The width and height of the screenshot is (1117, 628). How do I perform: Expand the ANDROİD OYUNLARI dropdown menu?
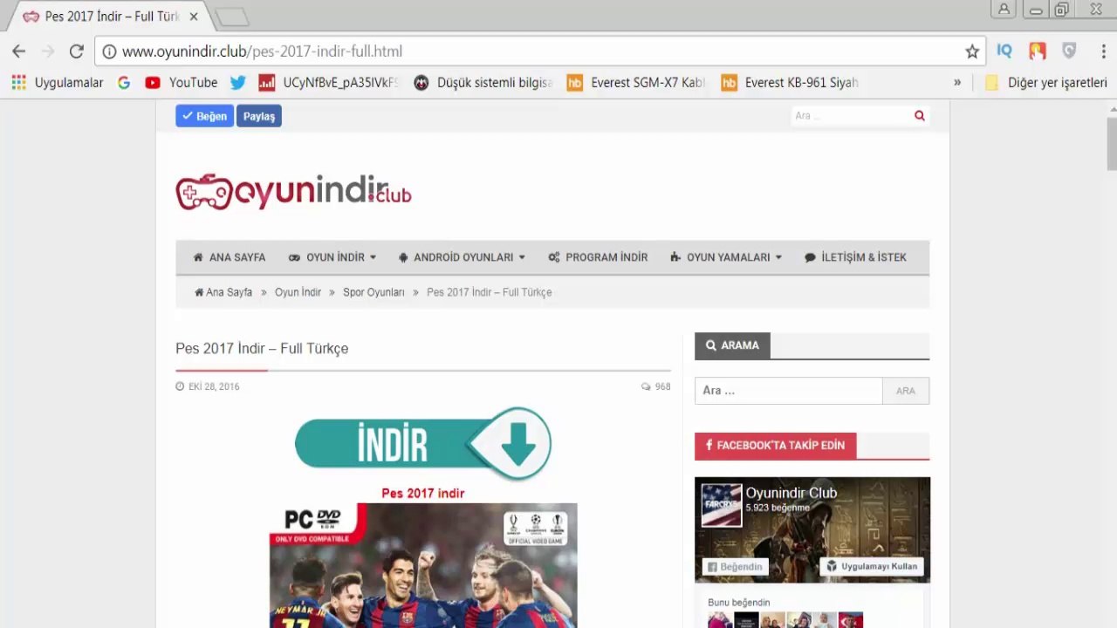tap(462, 257)
